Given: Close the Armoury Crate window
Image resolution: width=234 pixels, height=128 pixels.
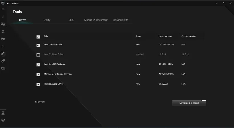Looking at the screenshot, I should [230, 3].
